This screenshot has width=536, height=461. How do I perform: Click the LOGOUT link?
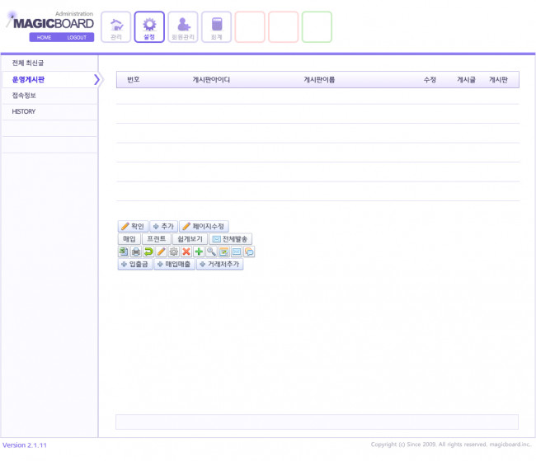coord(76,38)
